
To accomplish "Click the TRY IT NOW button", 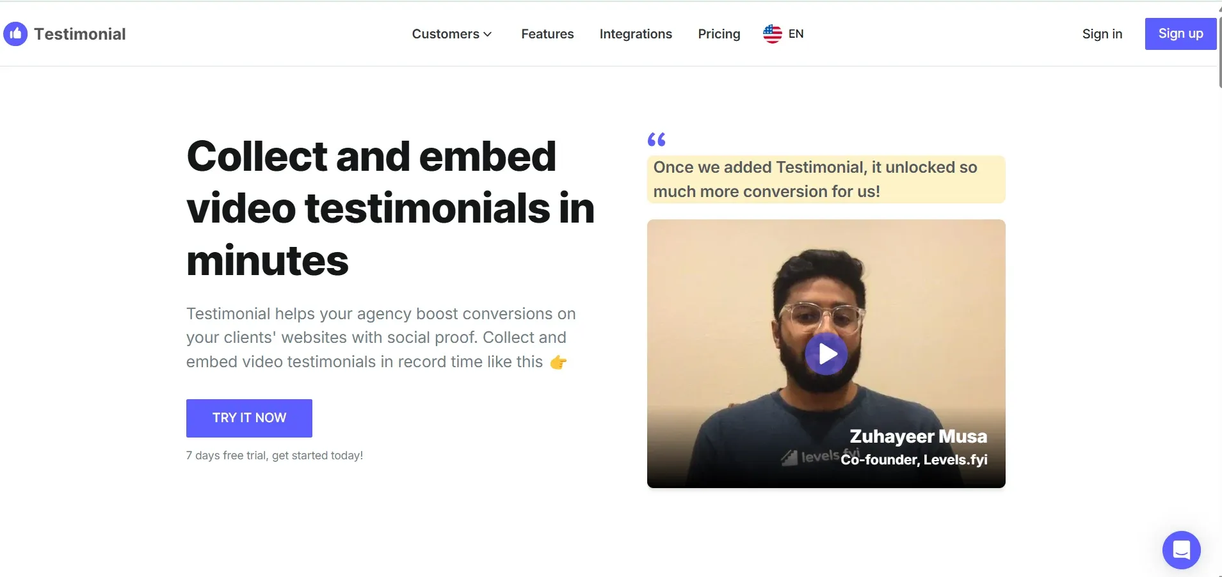I will (249, 418).
